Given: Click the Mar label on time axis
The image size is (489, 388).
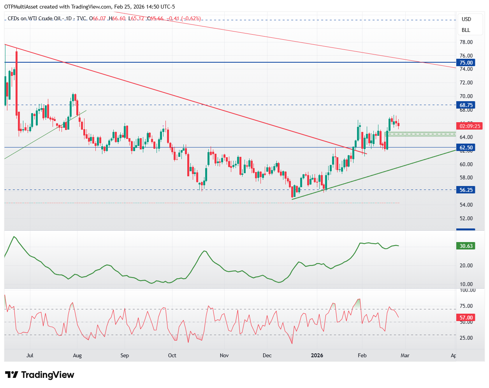Looking at the screenshot, I should (405, 355).
